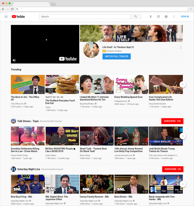
Task: Click SIGN IN
Action: (x=185, y=16)
